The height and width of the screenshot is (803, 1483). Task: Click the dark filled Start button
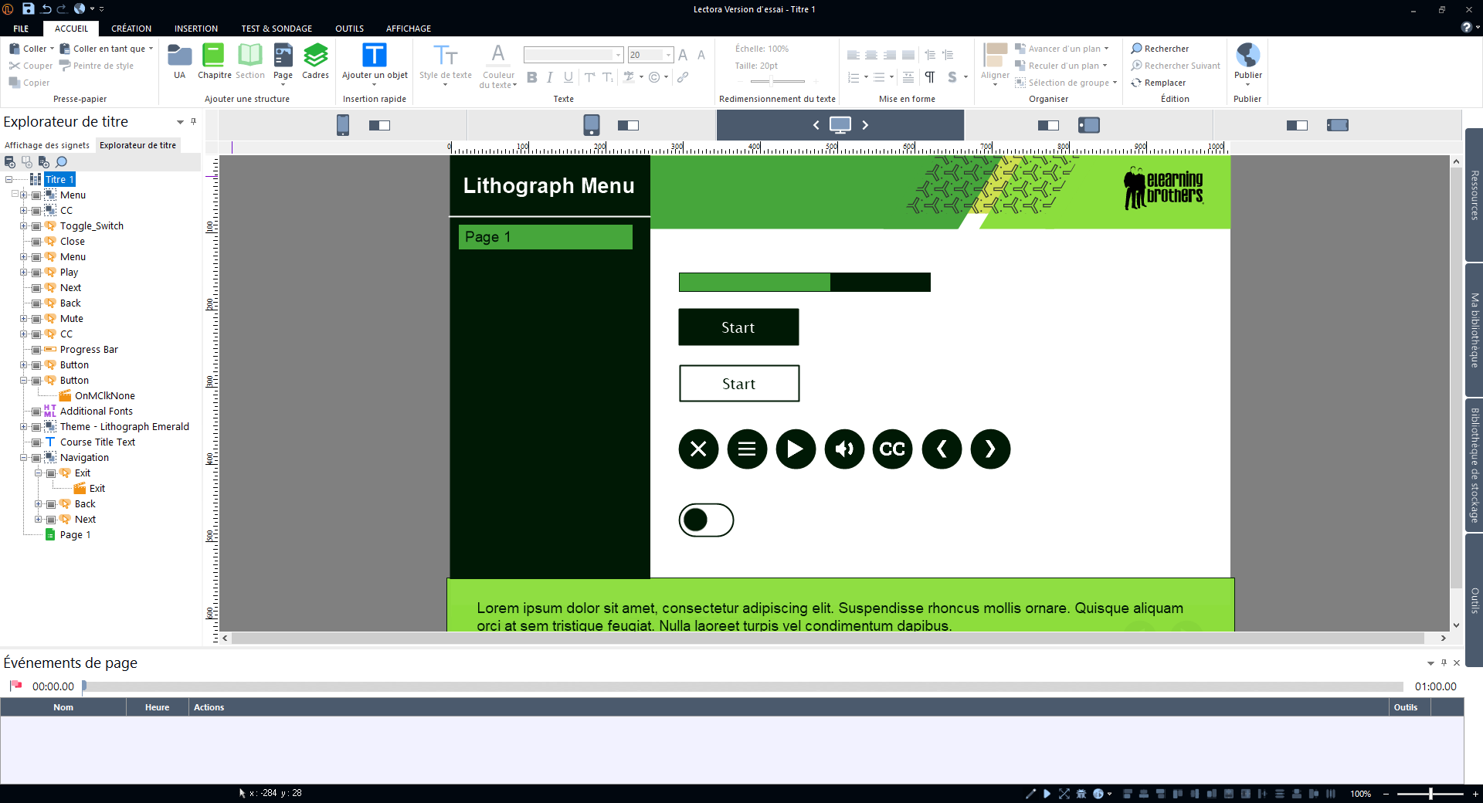[x=738, y=327]
